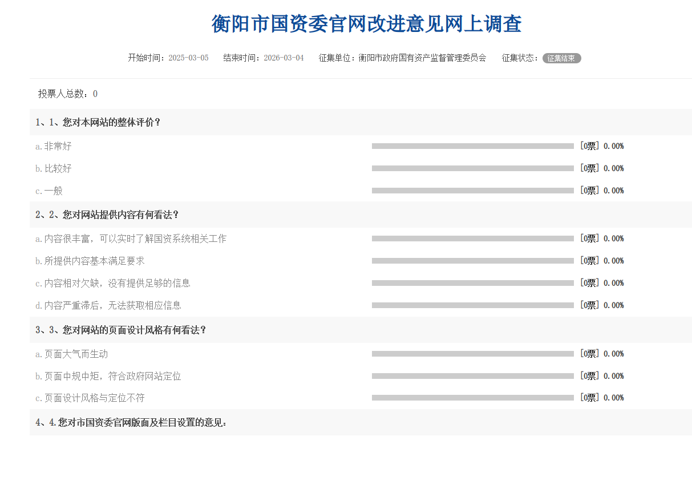Click the 征集结束 status badge
The height and width of the screenshot is (481, 692).
(561, 58)
